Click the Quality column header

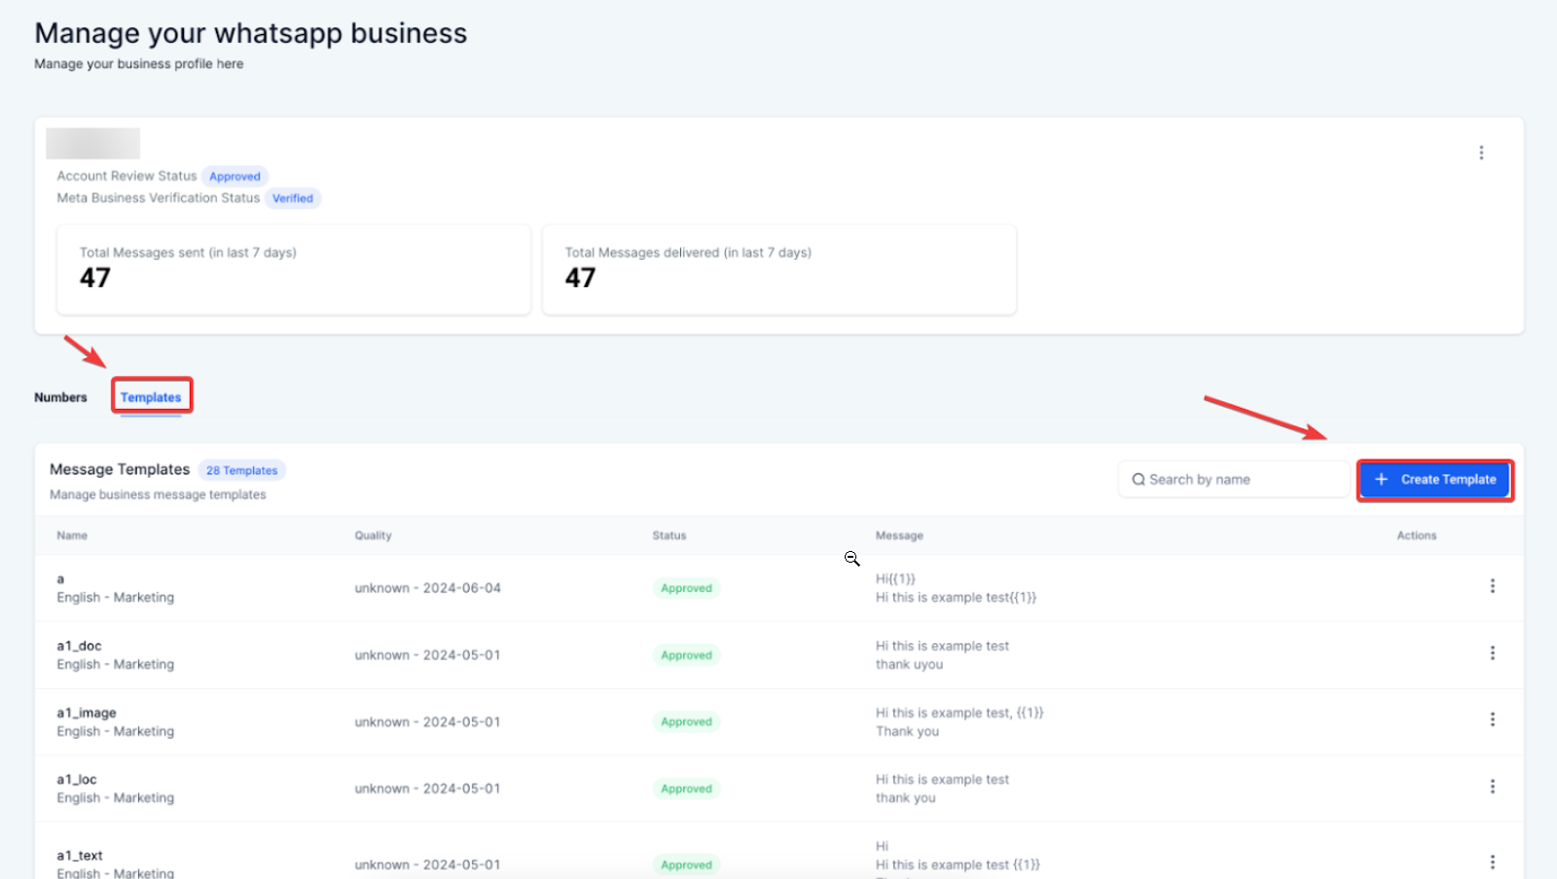(x=373, y=535)
